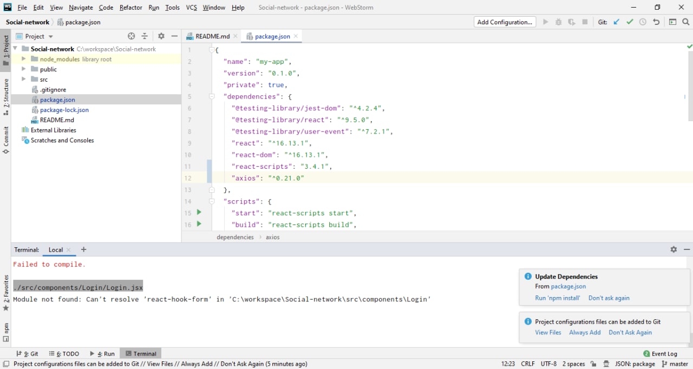
Task: Open Project panel settings gear
Action: click(161, 36)
